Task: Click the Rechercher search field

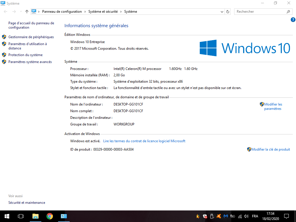Action: click(260, 12)
